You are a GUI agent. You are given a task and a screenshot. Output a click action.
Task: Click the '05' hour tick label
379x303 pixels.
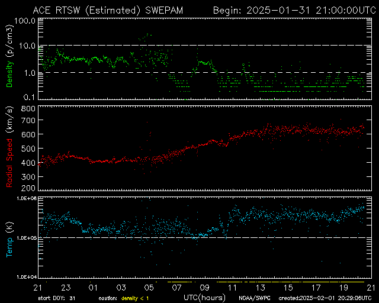[149, 288]
